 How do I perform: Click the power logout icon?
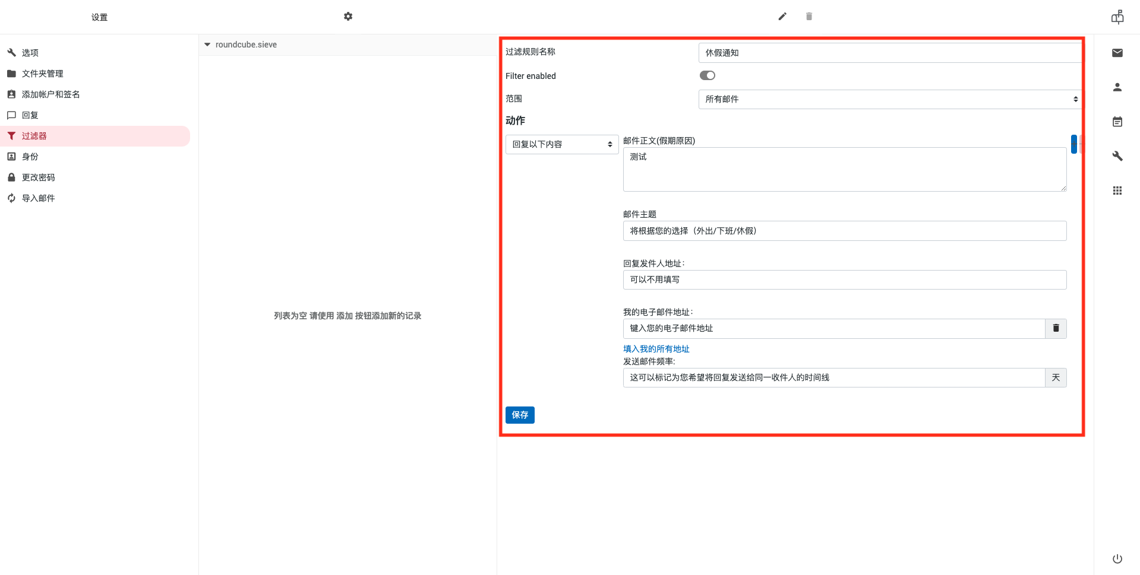click(x=1117, y=559)
